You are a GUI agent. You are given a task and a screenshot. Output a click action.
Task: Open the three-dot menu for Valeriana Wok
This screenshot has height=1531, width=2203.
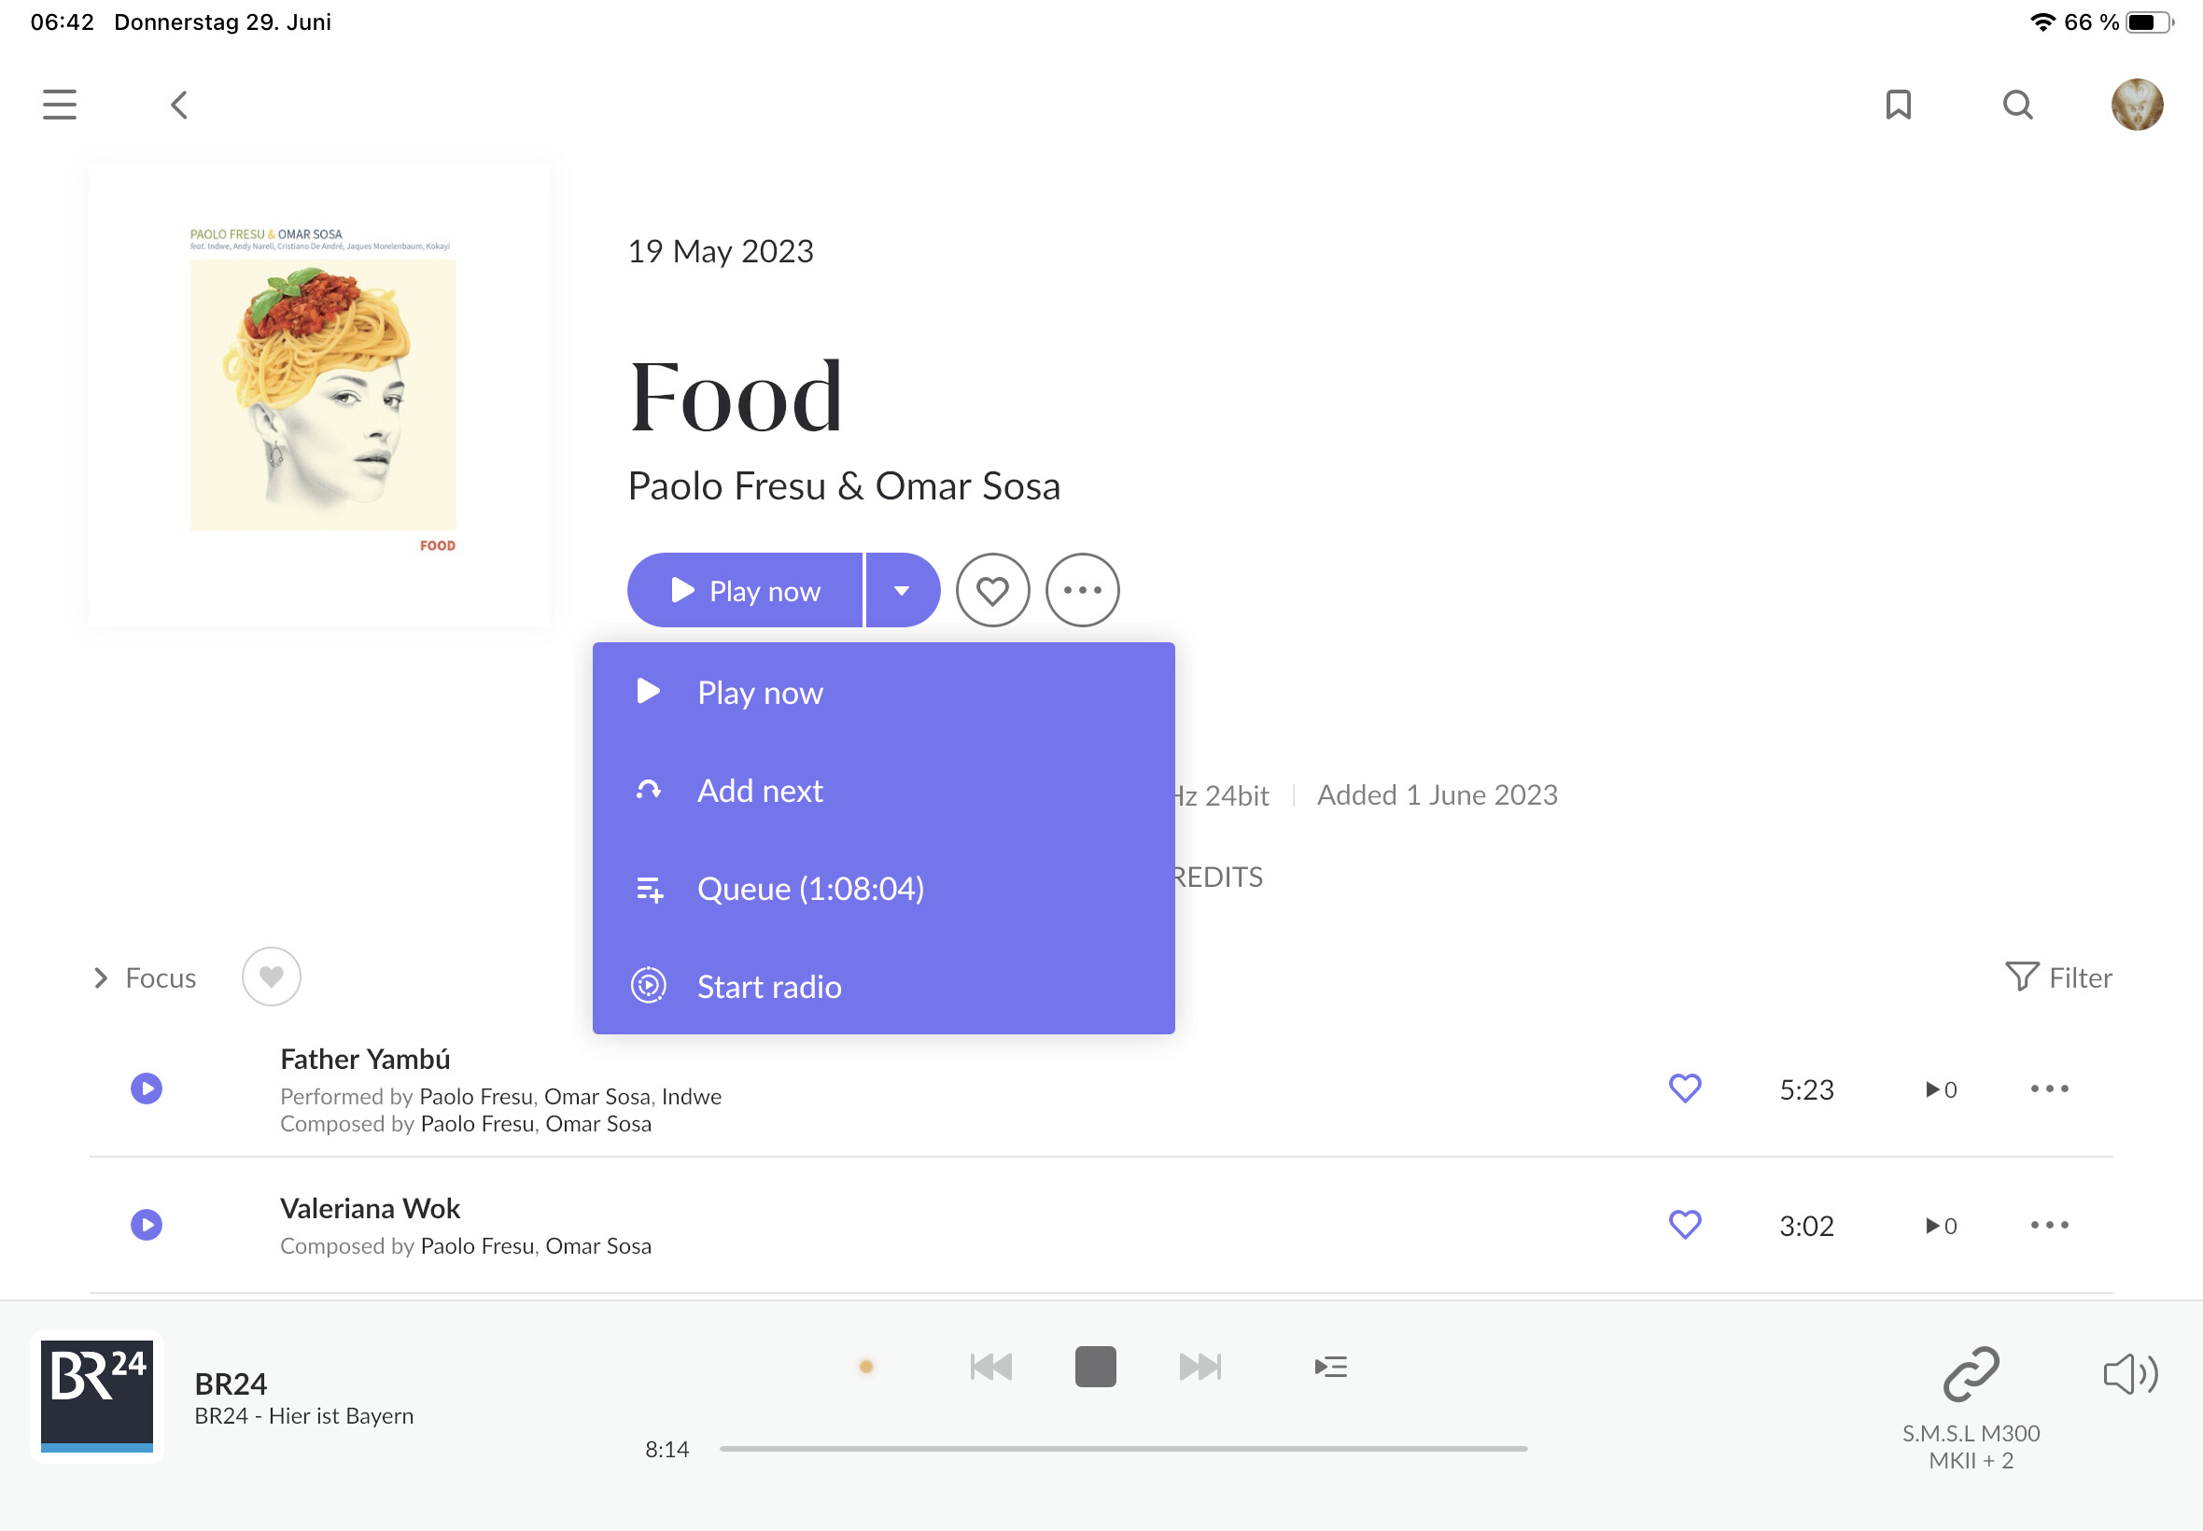coord(2049,1225)
